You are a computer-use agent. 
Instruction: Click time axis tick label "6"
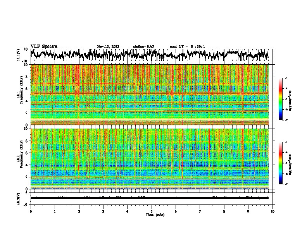point(176,211)
